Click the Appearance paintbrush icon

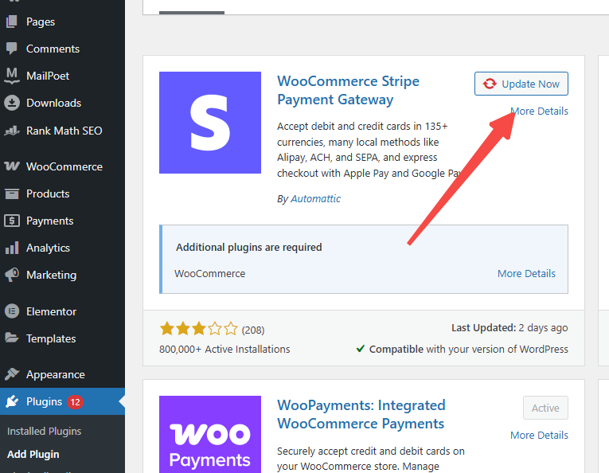(12, 374)
